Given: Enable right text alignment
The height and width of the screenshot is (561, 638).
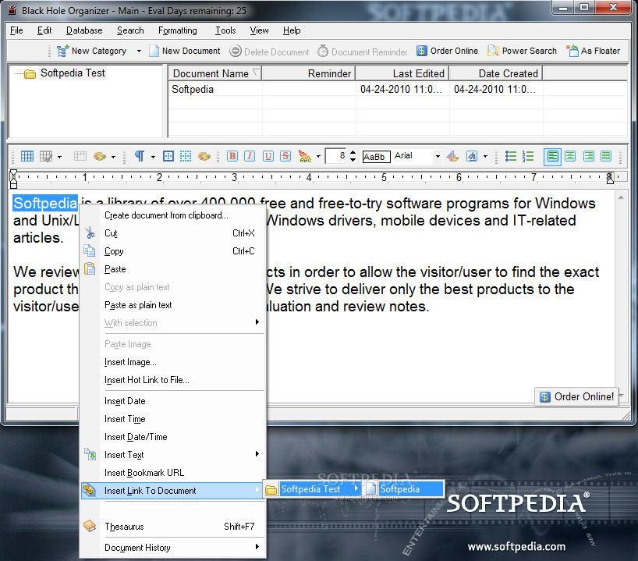Looking at the screenshot, I should (588, 156).
